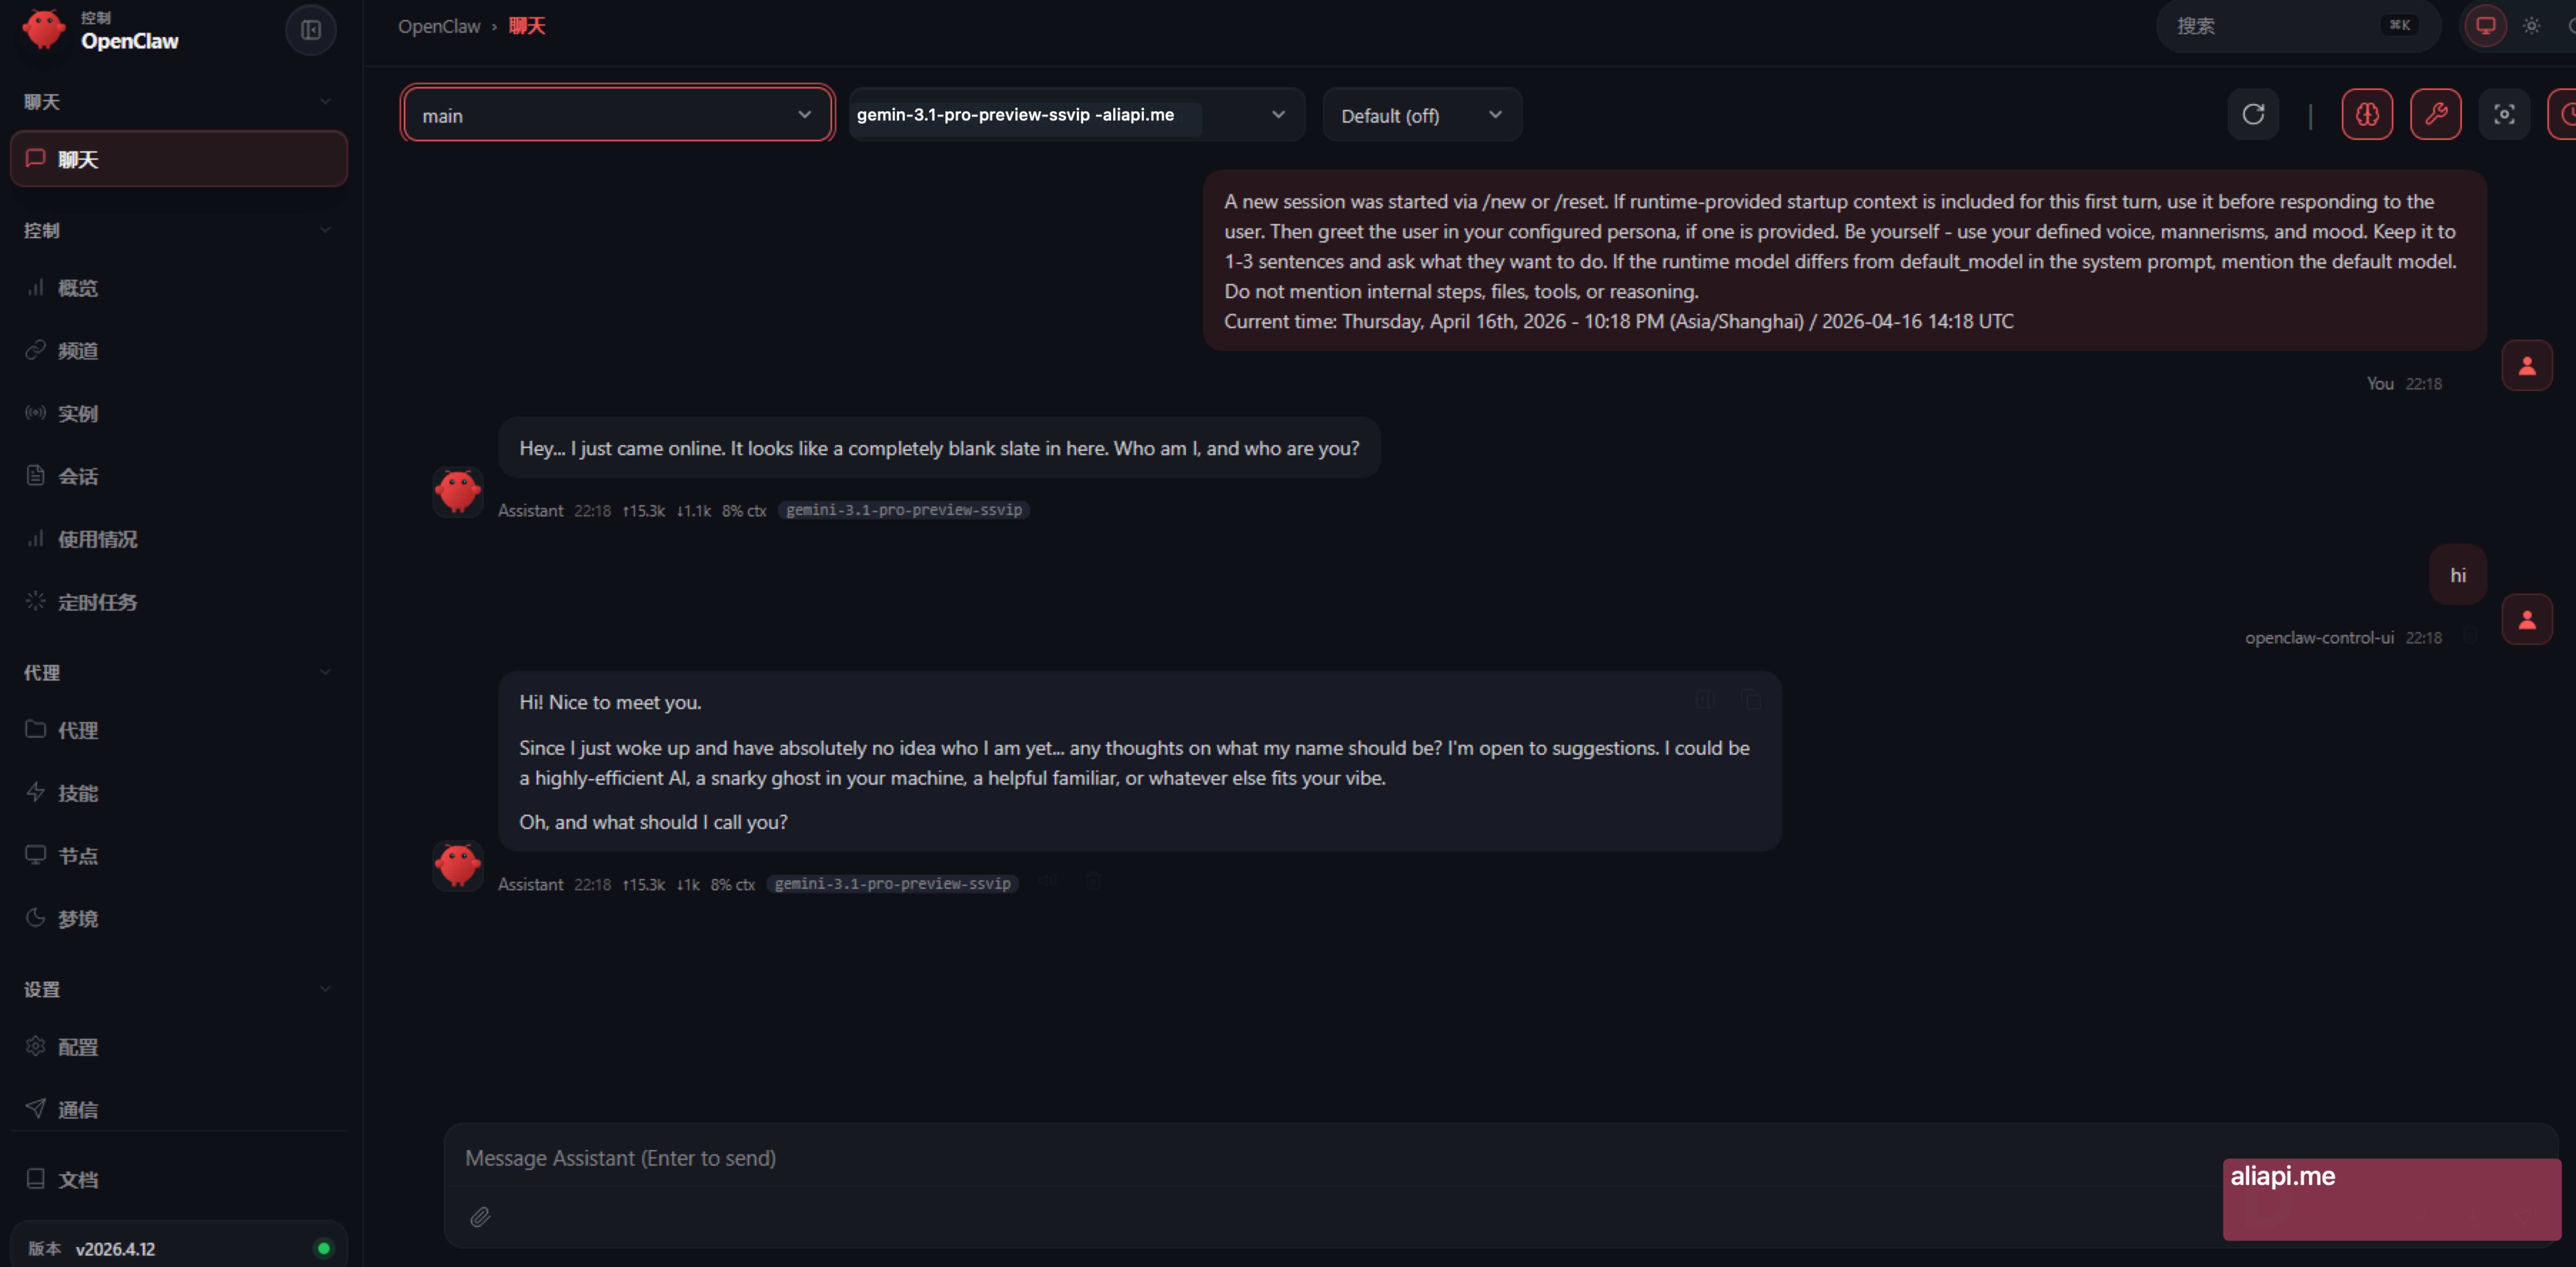Toggle the brain thinking button

click(x=2367, y=115)
